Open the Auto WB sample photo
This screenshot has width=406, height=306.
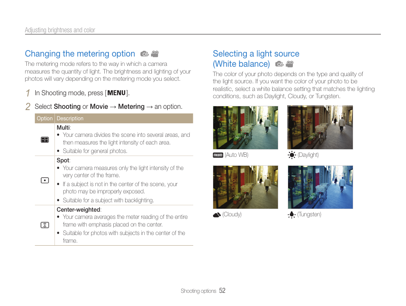click(x=246, y=127)
